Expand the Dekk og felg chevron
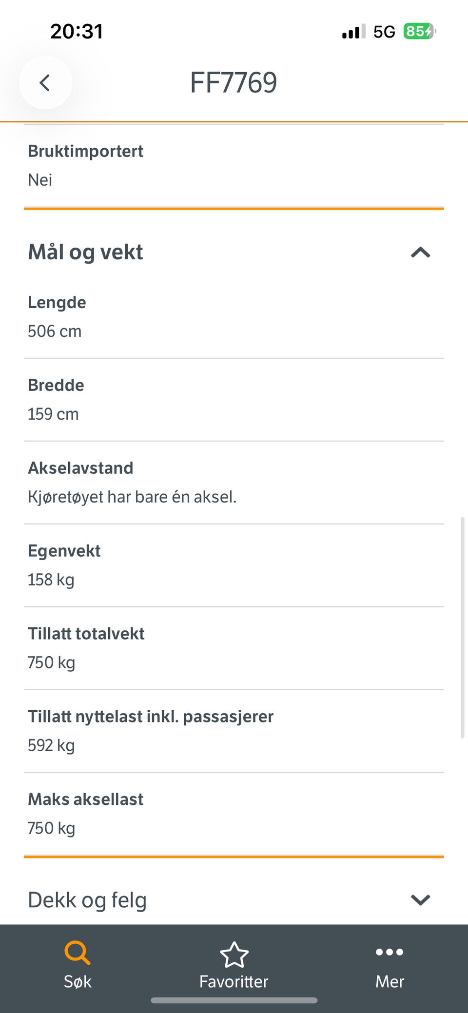 point(420,900)
